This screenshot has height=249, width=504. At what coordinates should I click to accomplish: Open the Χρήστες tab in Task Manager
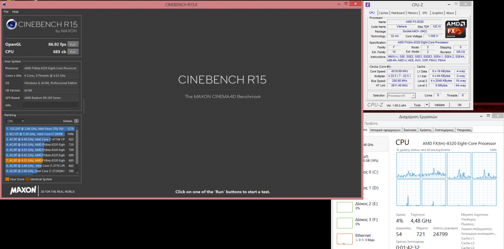[x=425, y=130]
